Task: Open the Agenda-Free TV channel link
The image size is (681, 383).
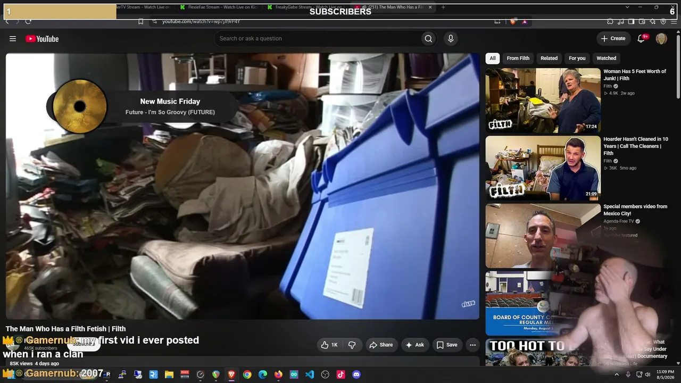Action: 619,221
